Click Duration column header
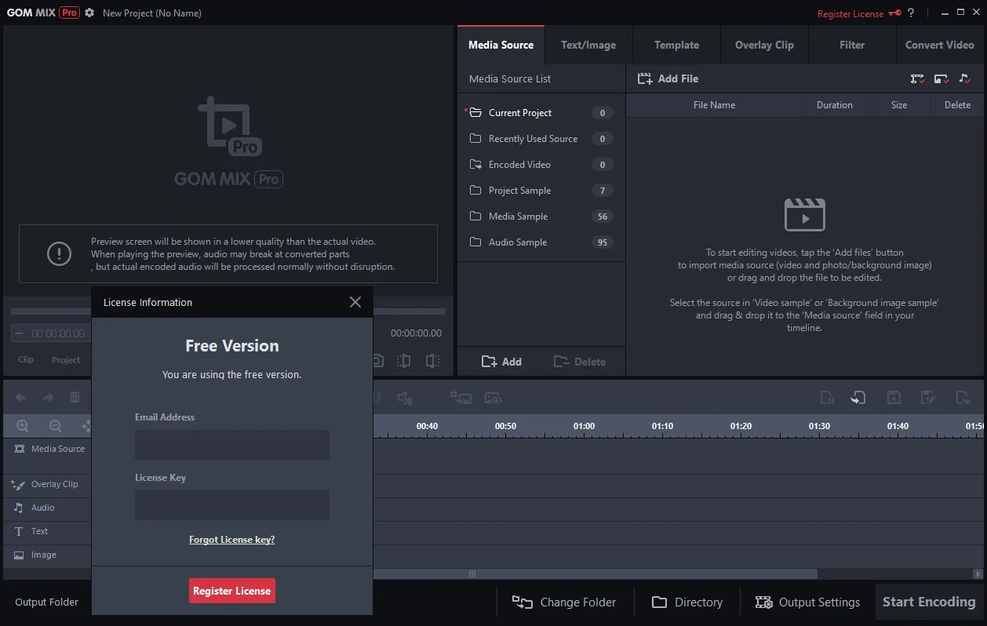 tap(834, 105)
